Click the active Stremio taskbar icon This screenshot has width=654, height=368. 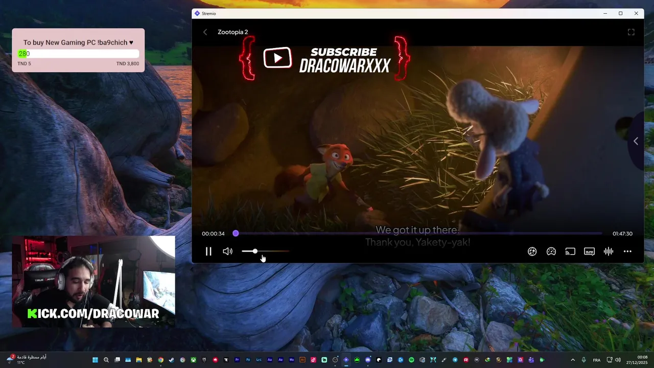(346, 360)
